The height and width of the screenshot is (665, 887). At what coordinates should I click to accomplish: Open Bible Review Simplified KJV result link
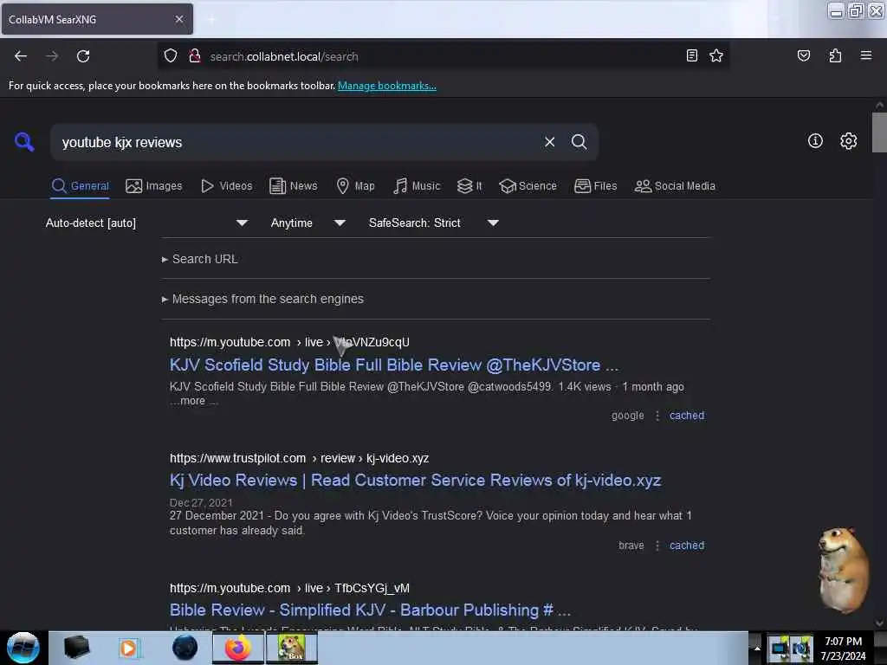[370, 610]
